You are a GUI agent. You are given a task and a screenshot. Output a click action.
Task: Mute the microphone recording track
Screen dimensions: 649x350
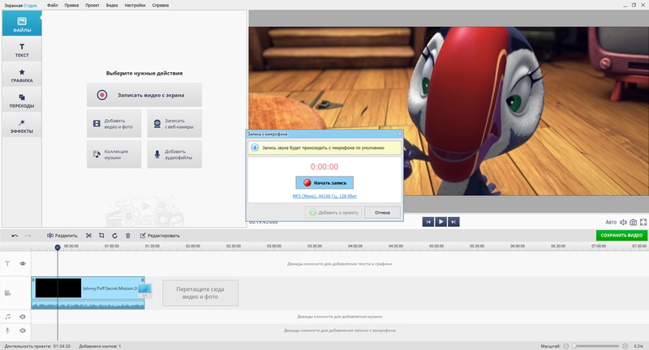click(x=23, y=331)
